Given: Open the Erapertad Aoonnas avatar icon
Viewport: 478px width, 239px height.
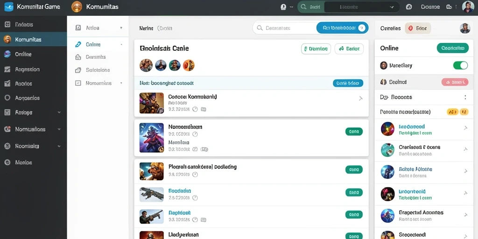Looking at the screenshot, I should [x=387, y=216].
